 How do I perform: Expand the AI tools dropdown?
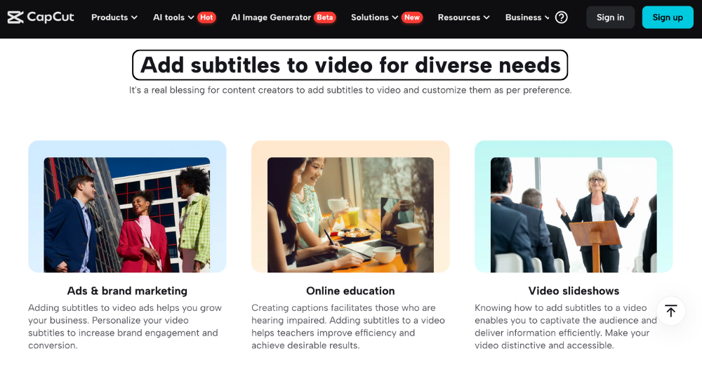pos(173,18)
